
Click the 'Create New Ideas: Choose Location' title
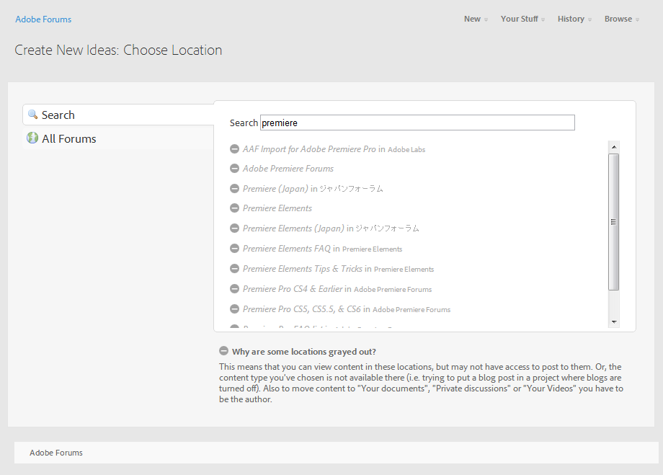point(118,50)
